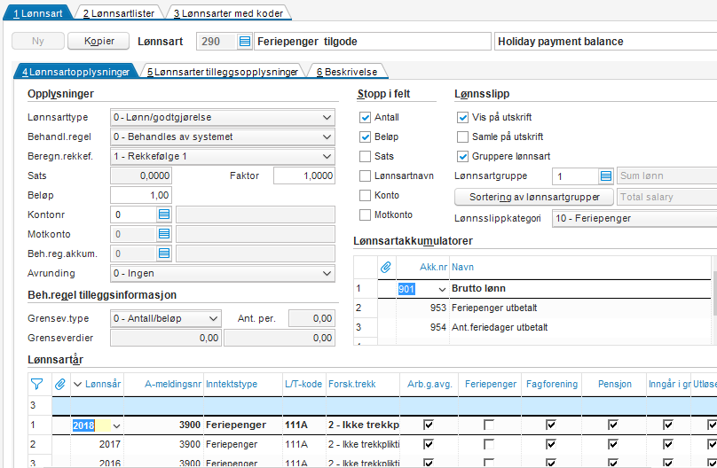717x468 pixels.
Task: Toggle the Beløp stop-field checkbox
Action: click(x=365, y=137)
